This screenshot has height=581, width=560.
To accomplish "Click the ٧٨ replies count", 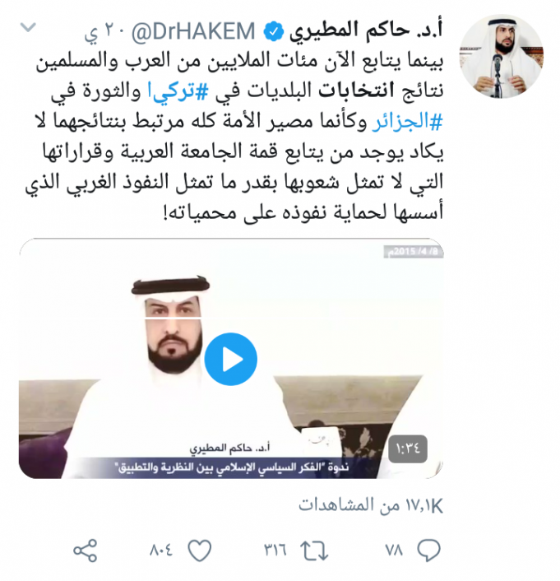I will click(394, 551).
